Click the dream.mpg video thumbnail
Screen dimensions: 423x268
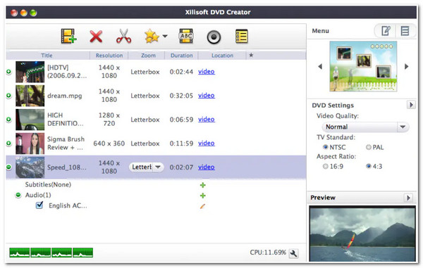tap(30, 96)
